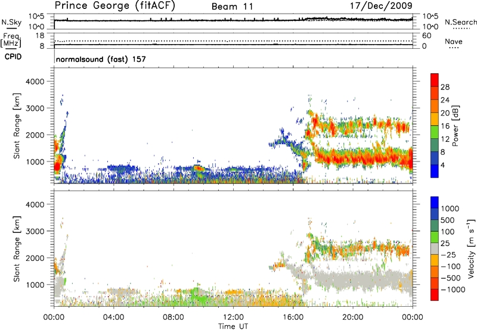Click the '-1000' tick on velocity scale

coord(453,289)
